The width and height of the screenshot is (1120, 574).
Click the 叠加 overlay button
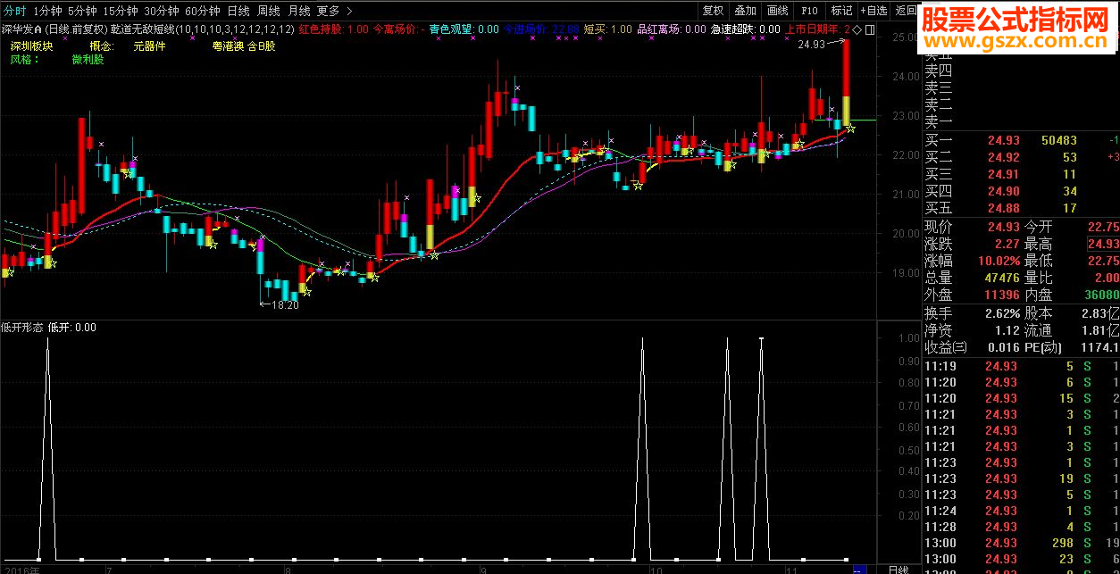pos(745,11)
